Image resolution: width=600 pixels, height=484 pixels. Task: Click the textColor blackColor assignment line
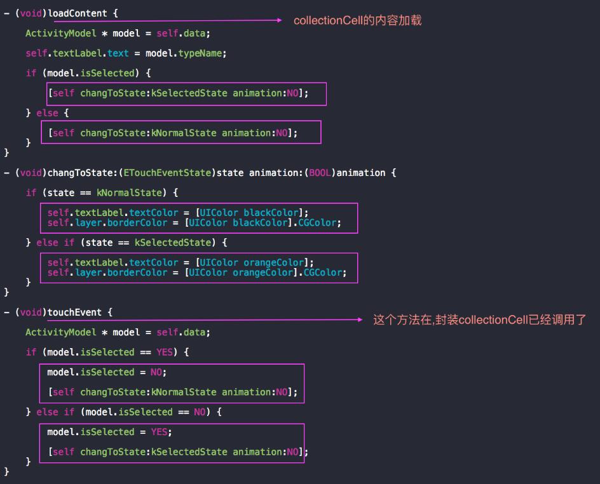(178, 213)
